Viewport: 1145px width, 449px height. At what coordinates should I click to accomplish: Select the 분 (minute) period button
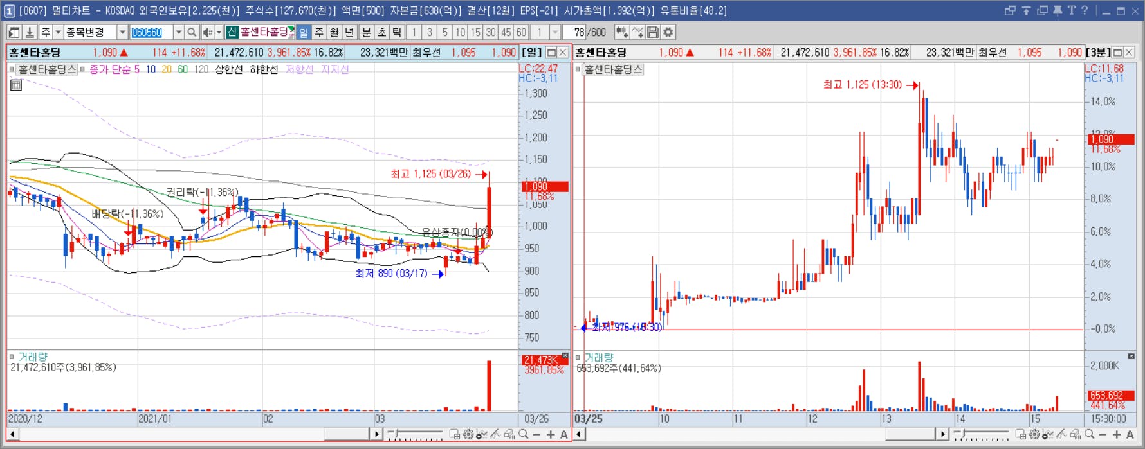[x=367, y=32]
